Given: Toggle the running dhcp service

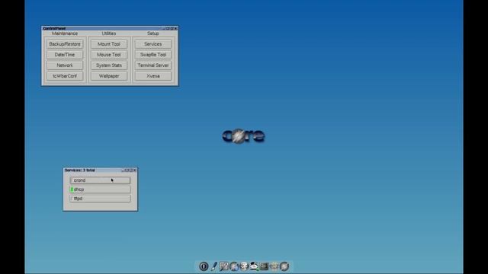Looking at the screenshot, I should pos(100,190).
